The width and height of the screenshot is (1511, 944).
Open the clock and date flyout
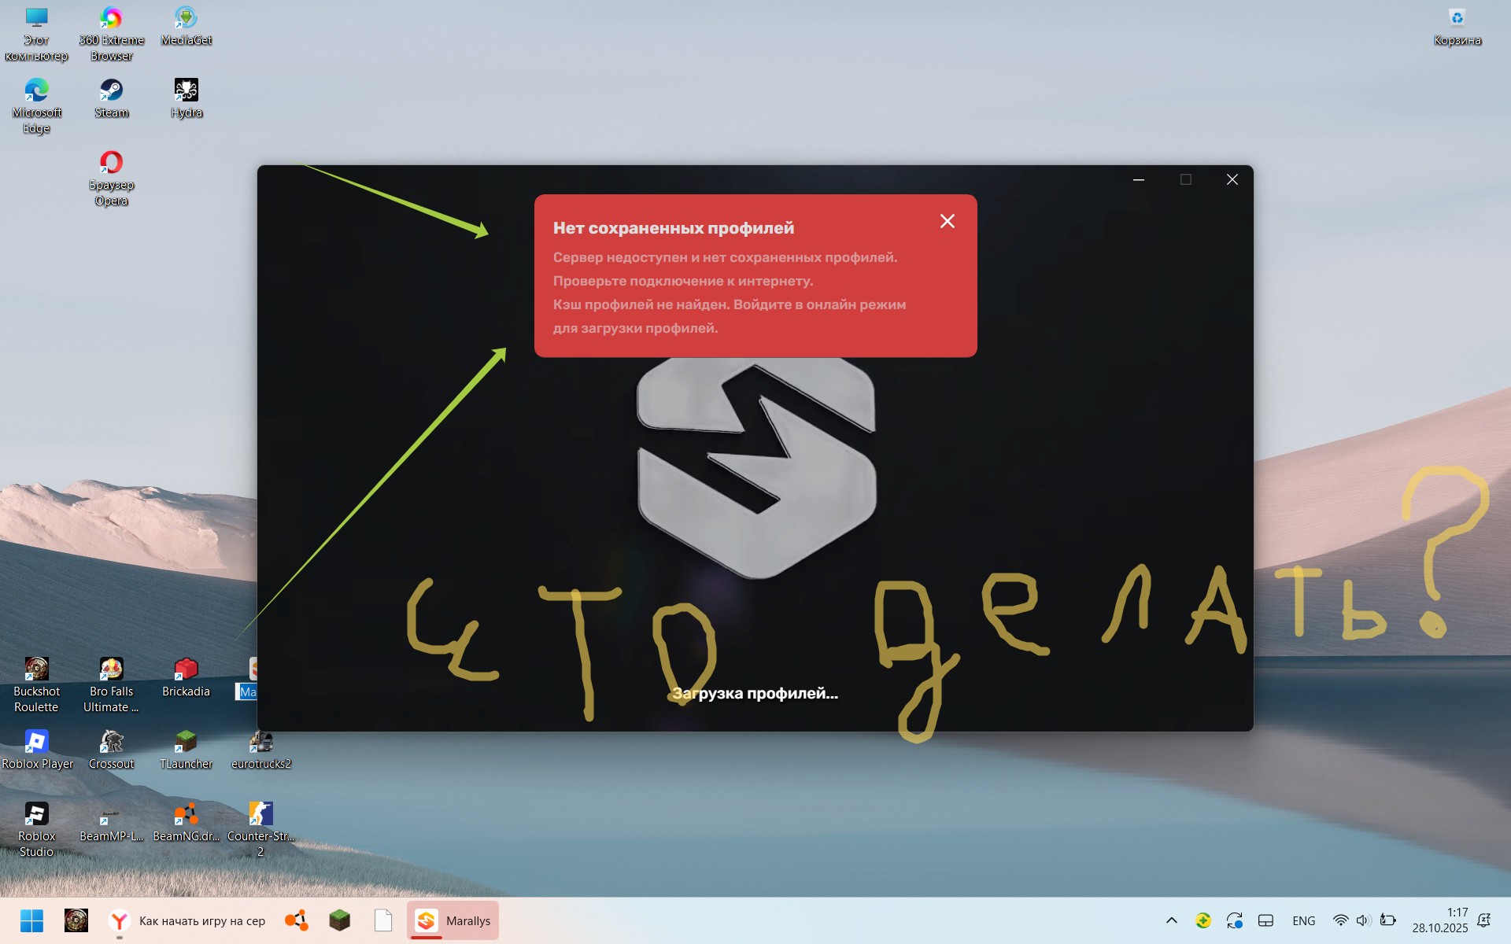click(1439, 920)
